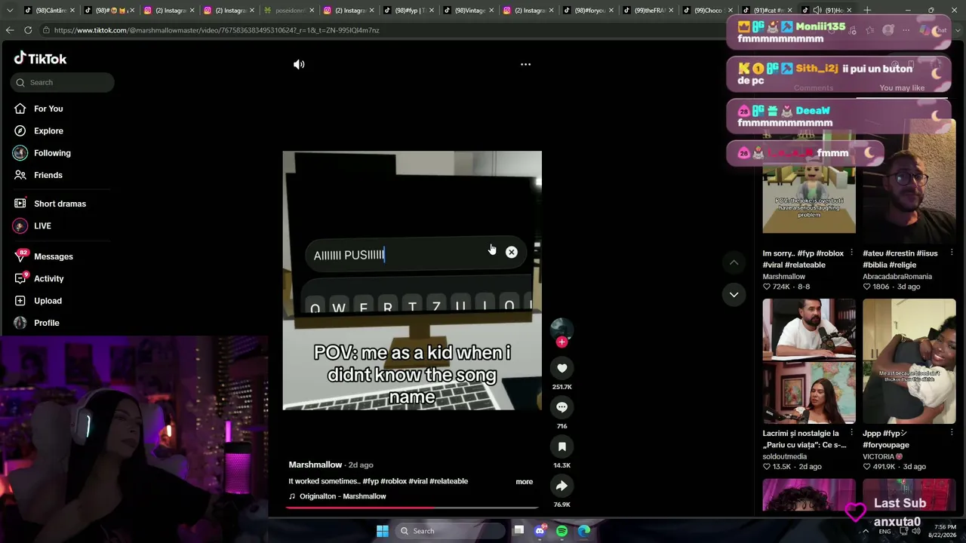Open the Windows Start menu
The width and height of the screenshot is (966, 543).
coord(383,531)
